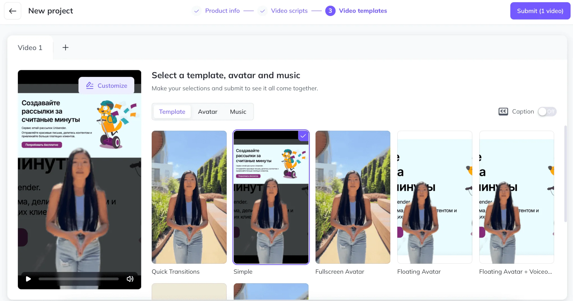Image resolution: width=573 pixels, height=301 pixels.
Task: Add a new video with the plus icon
Action: tap(65, 48)
